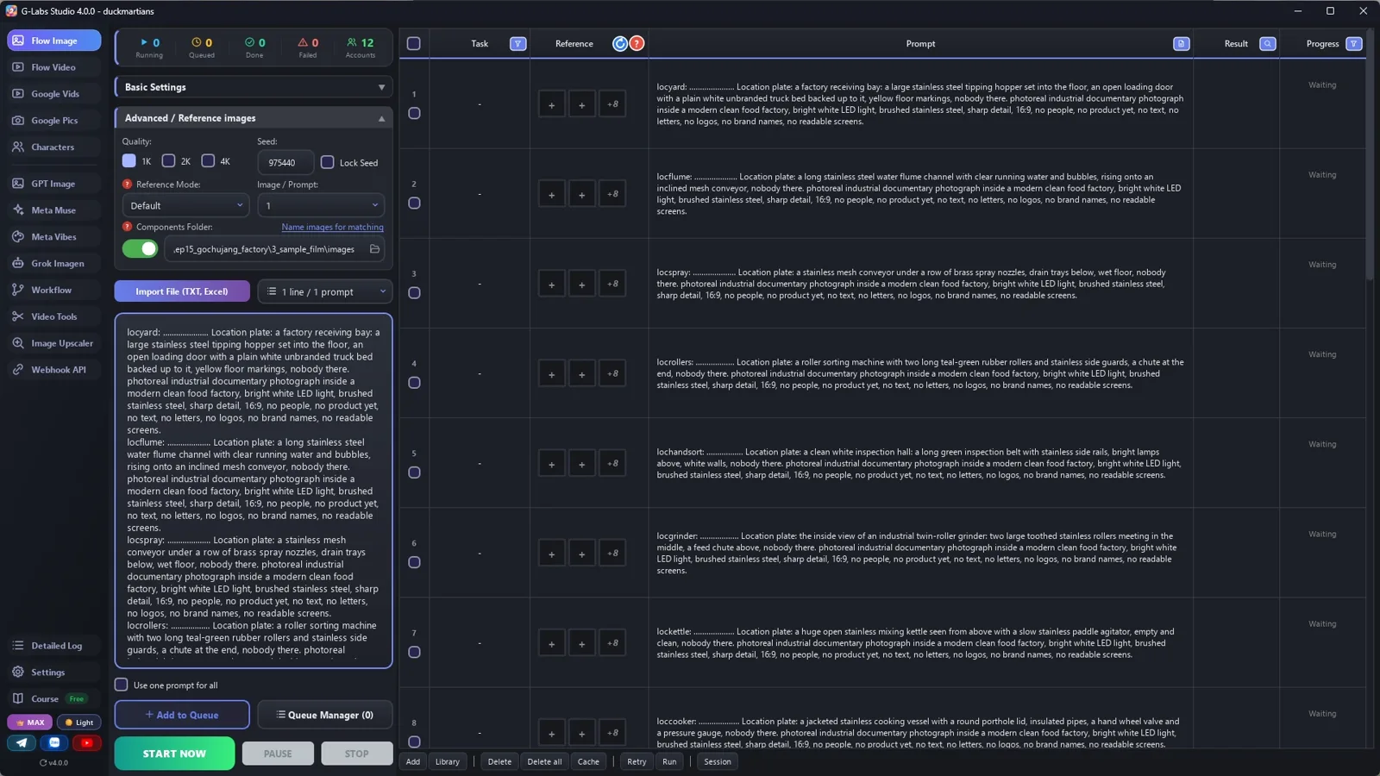Add first reference image to row 1
Viewport: 1380px width, 776px height.
tap(551, 105)
